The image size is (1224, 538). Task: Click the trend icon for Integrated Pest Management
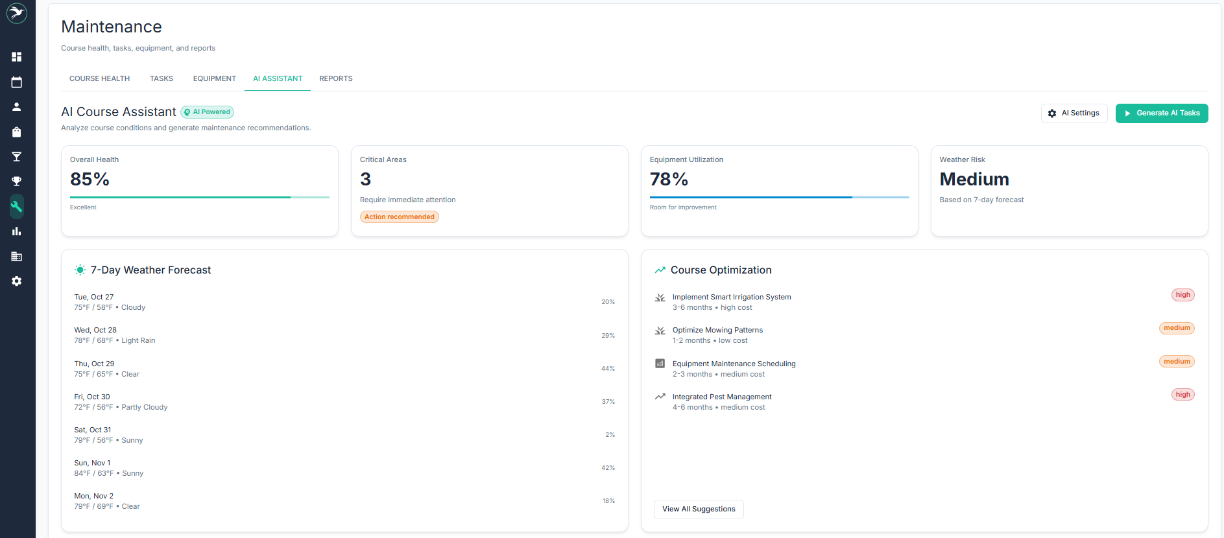pyautogui.click(x=660, y=397)
